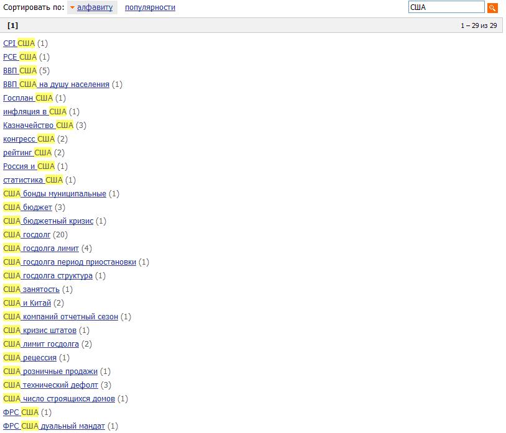Open page number 1 in pagination
The image size is (506, 433).
pyautogui.click(x=12, y=25)
